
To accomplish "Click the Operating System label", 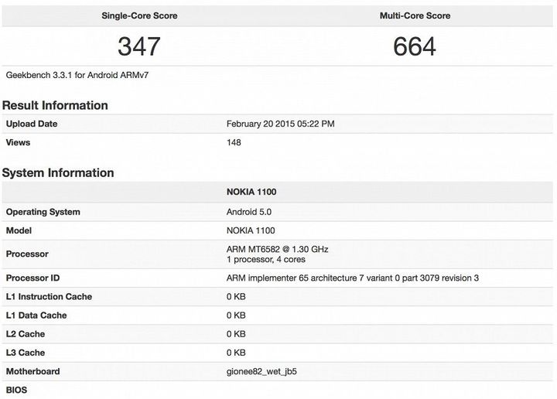I will tap(43, 212).
